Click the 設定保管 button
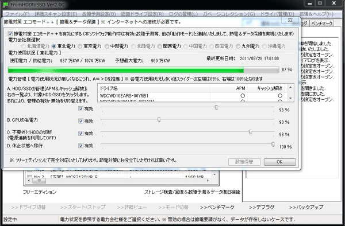Image resolution: width=345 pixels, height=226 pixels. (x=244, y=162)
